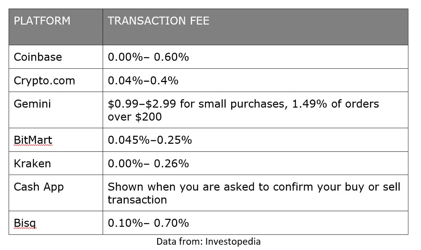Click the misspelled word BitMart
Viewport: 421px width, 250px height.
point(33,140)
